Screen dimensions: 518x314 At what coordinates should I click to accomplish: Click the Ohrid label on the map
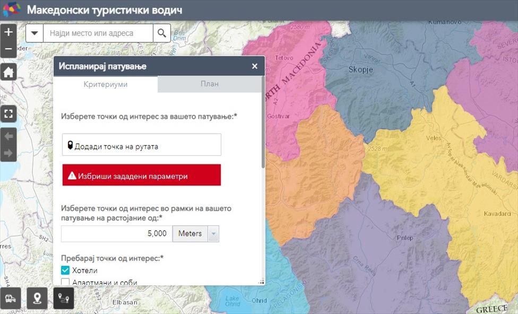(259, 300)
